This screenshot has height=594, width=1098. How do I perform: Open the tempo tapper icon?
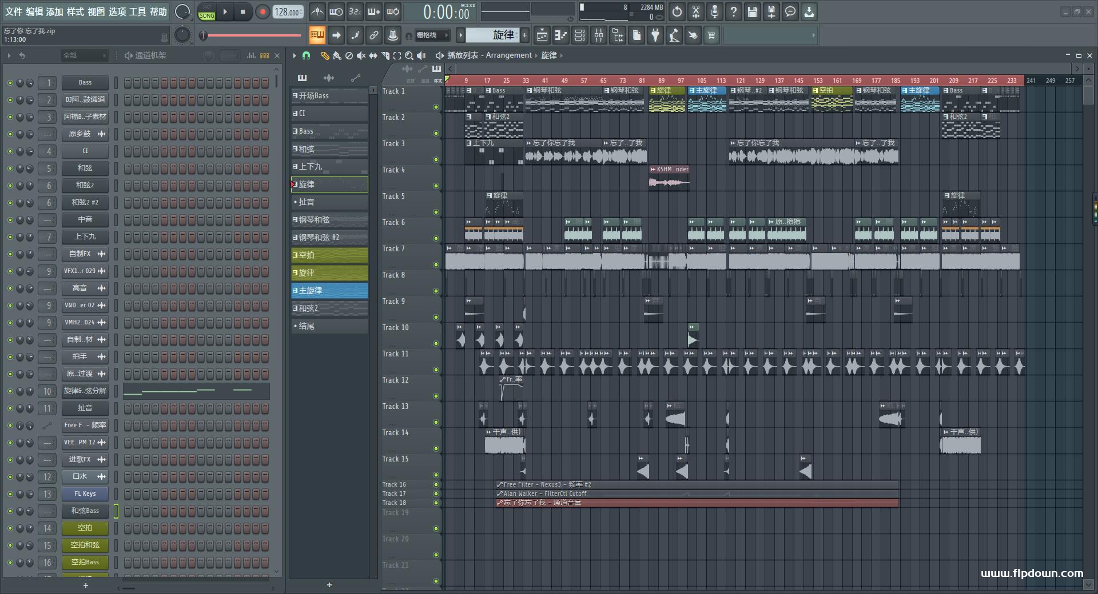pos(674,35)
